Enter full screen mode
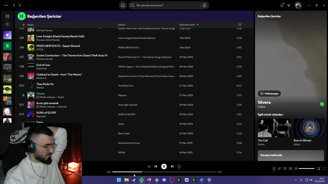 click(x=324, y=168)
